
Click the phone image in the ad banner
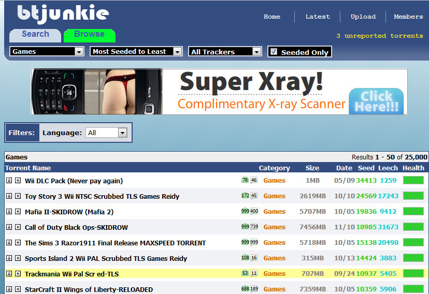(97, 92)
